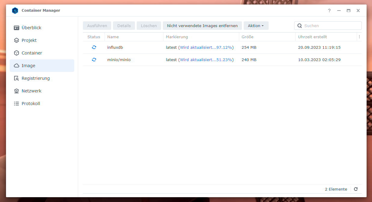Viewport: 372px width, 202px height.
Task: Refresh the image list
Action: point(356,189)
